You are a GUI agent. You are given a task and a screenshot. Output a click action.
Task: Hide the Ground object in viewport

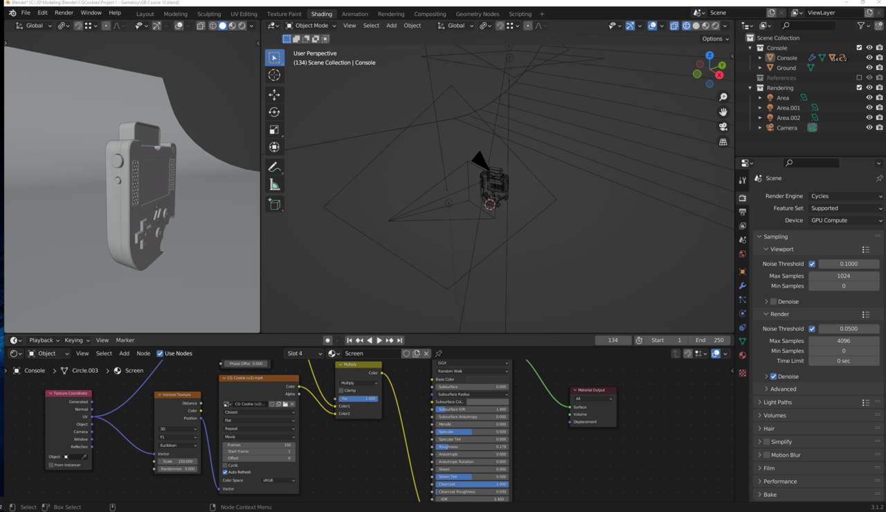click(x=869, y=68)
